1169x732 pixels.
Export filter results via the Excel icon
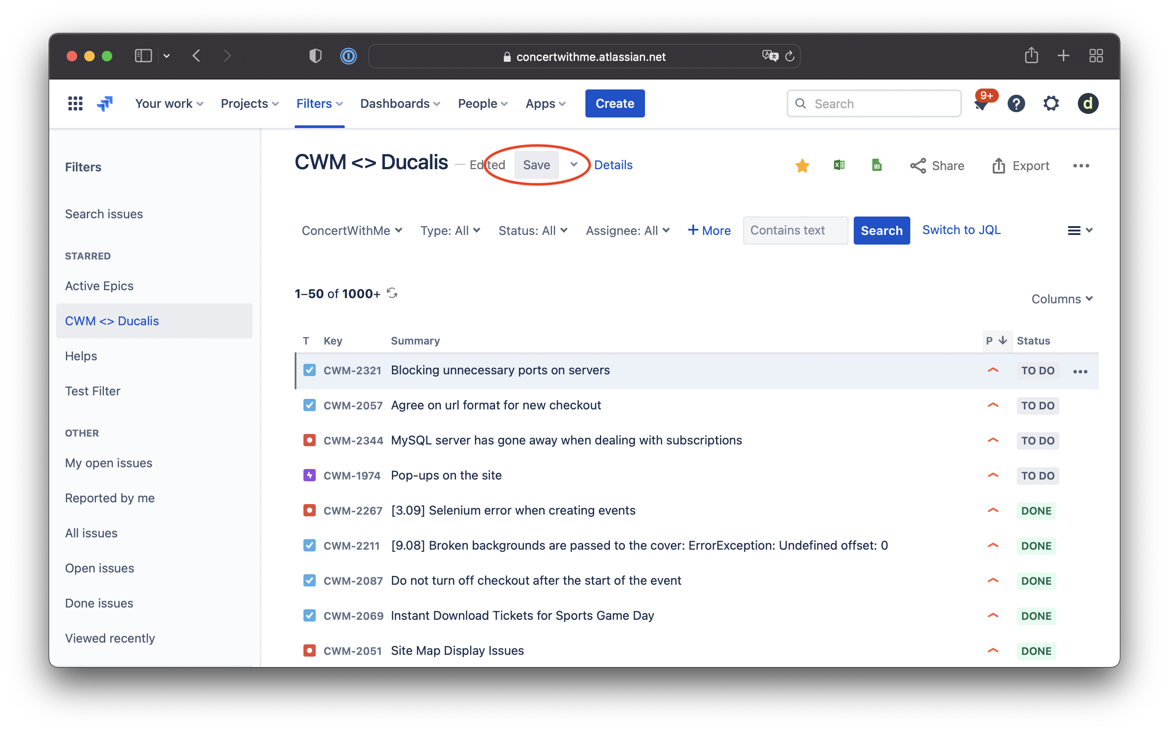[839, 165]
